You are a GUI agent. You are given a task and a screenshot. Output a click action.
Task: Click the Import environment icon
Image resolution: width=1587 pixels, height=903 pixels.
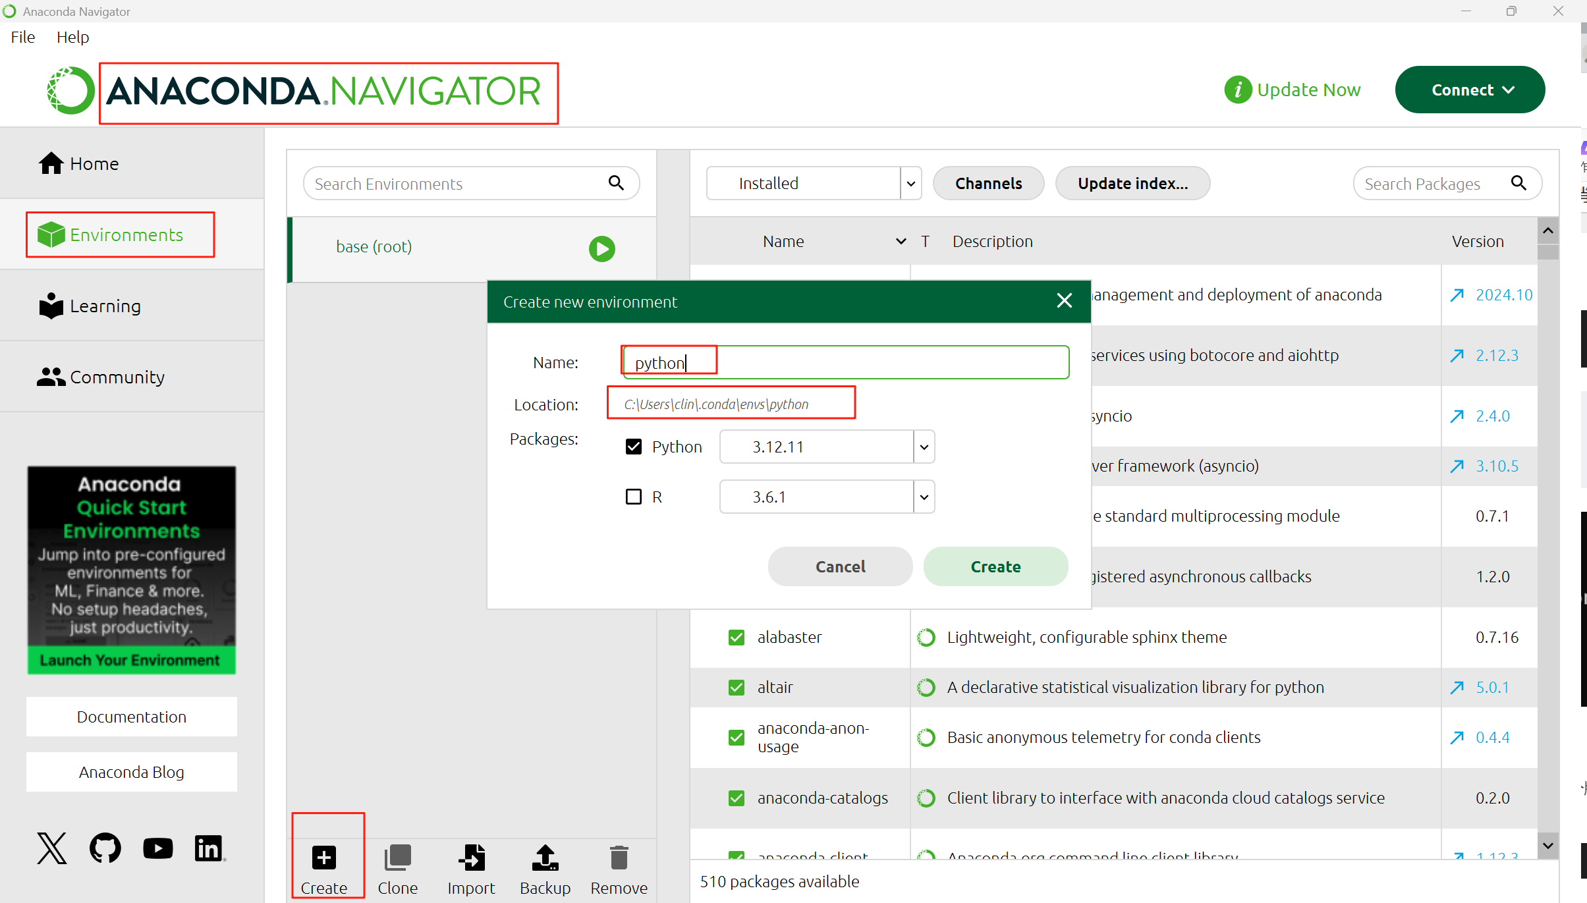471,858
